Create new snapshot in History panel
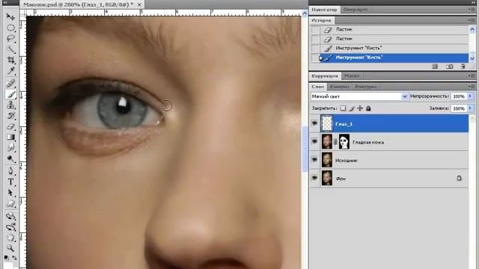Screen dimensions: 479x269 (x=449, y=67)
